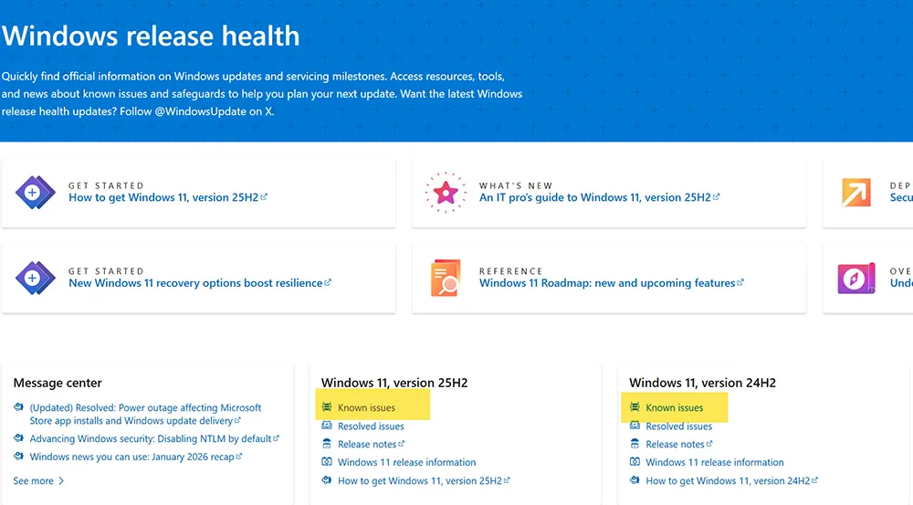Open Known issues for Windows 11 version 25H2
913x505 pixels.
[366, 407]
